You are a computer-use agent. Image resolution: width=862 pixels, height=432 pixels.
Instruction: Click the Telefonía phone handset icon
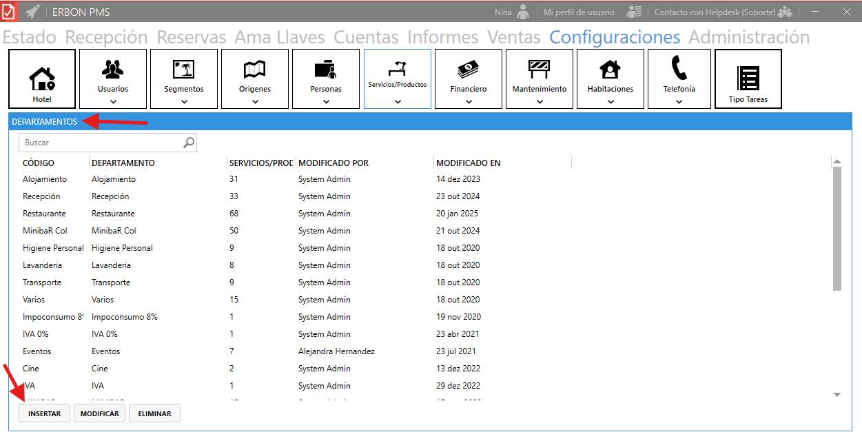click(x=679, y=68)
